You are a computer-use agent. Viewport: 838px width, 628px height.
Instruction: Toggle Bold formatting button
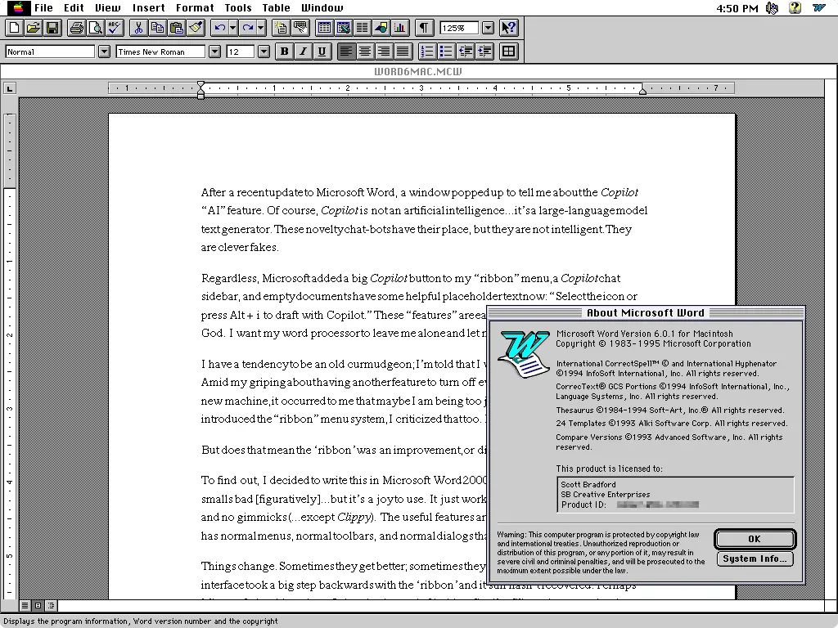click(284, 52)
